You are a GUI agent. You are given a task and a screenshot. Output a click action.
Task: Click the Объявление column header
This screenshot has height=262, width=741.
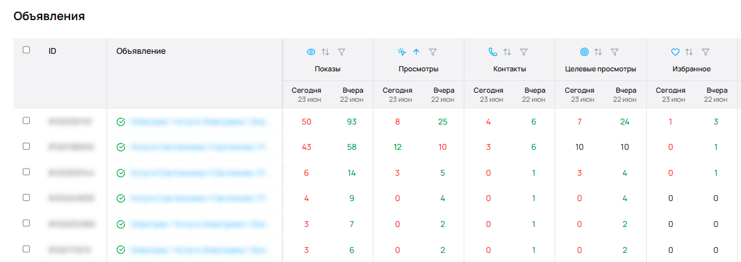(141, 51)
